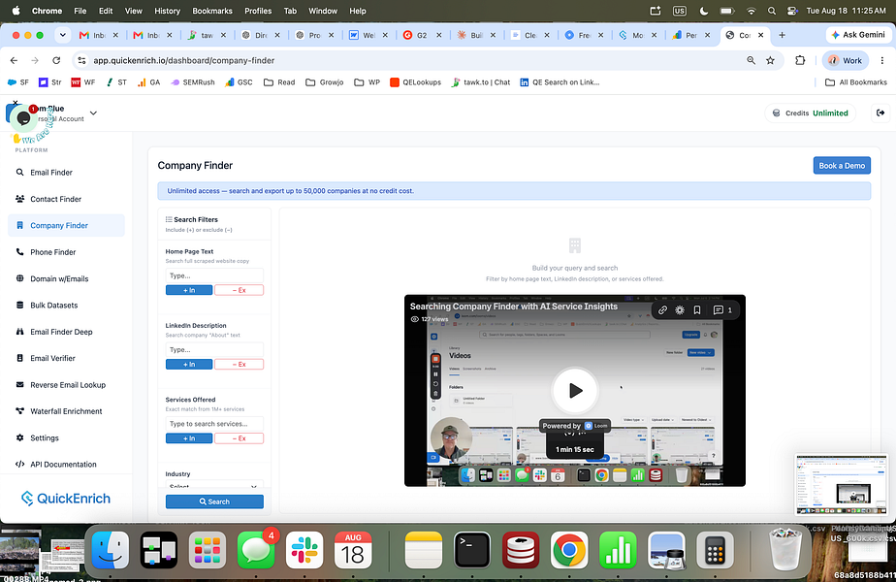Focus Services Offered search input
This screenshot has height=582, width=896.
coord(214,424)
